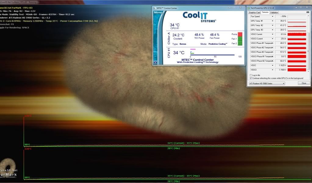Open the VDDCI voltage sensor dropdown
312x183 pixels.
[x=272, y=70]
